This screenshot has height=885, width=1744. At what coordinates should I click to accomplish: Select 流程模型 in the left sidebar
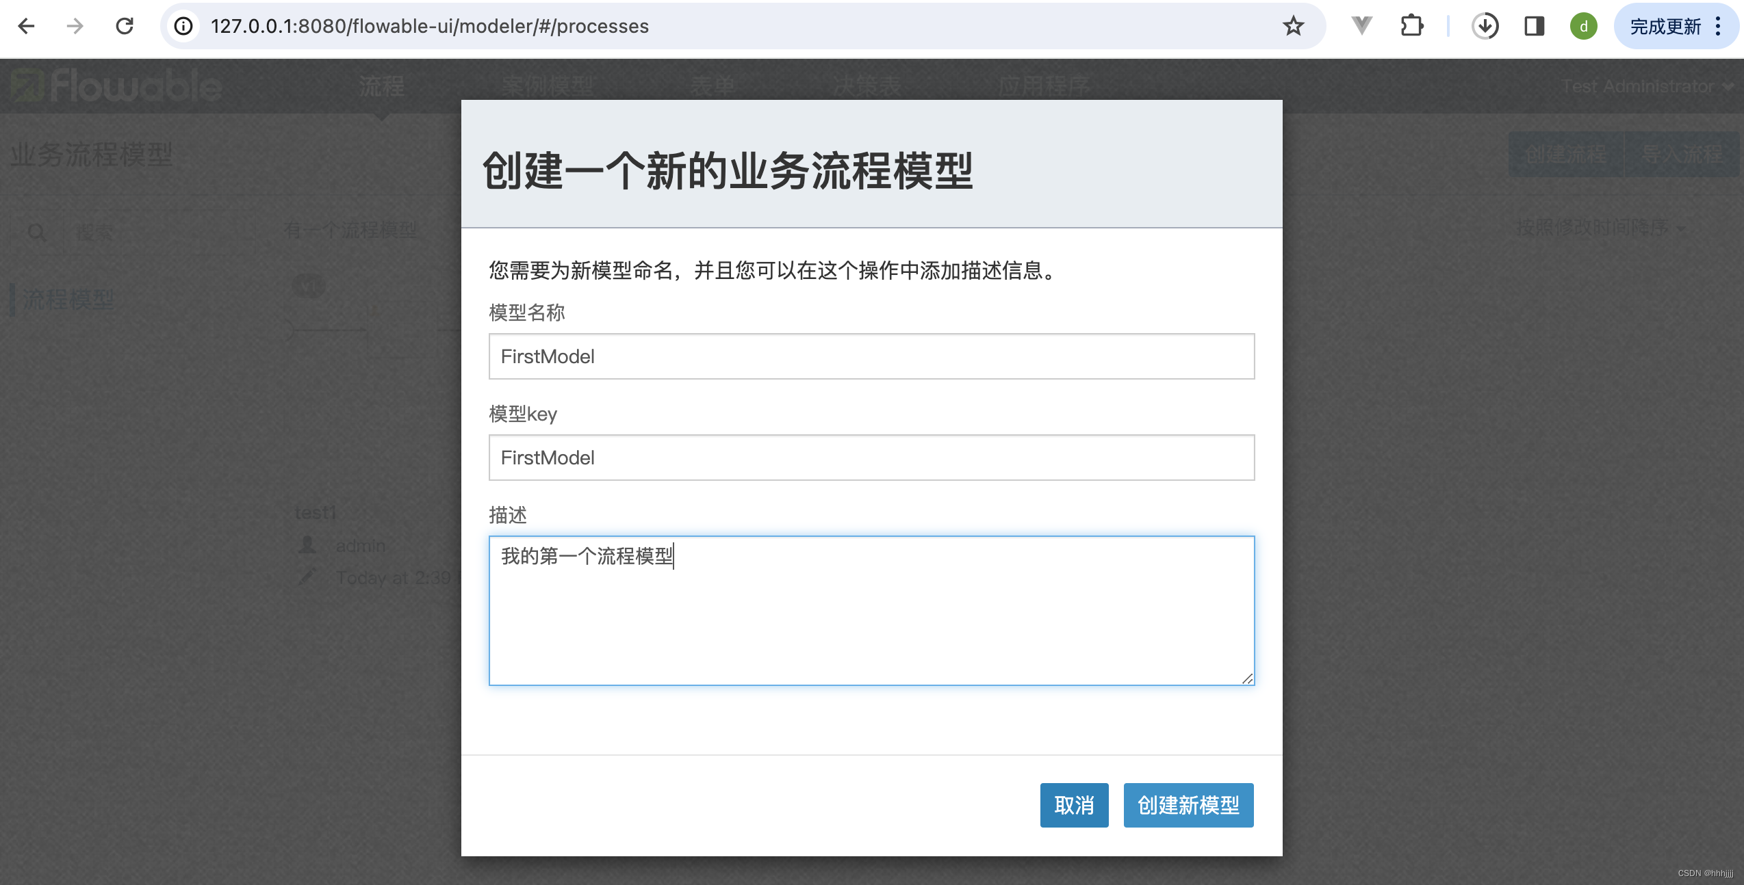pyautogui.click(x=68, y=299)
